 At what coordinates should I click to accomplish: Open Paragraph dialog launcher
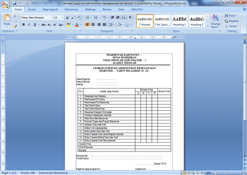pyautogui.click(x=132, y=31)
